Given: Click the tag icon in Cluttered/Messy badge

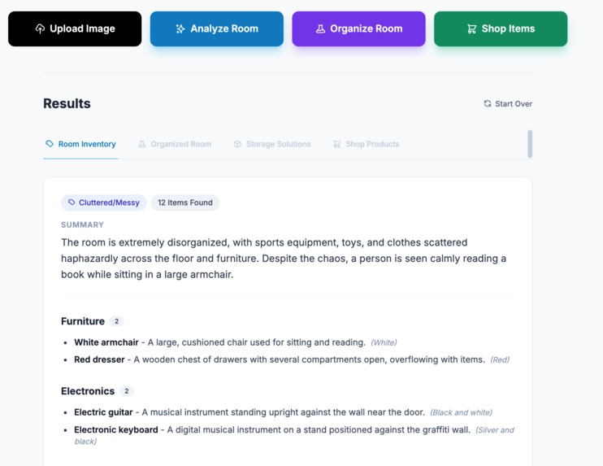Looking at the screenshot, I should pos(72,203).
